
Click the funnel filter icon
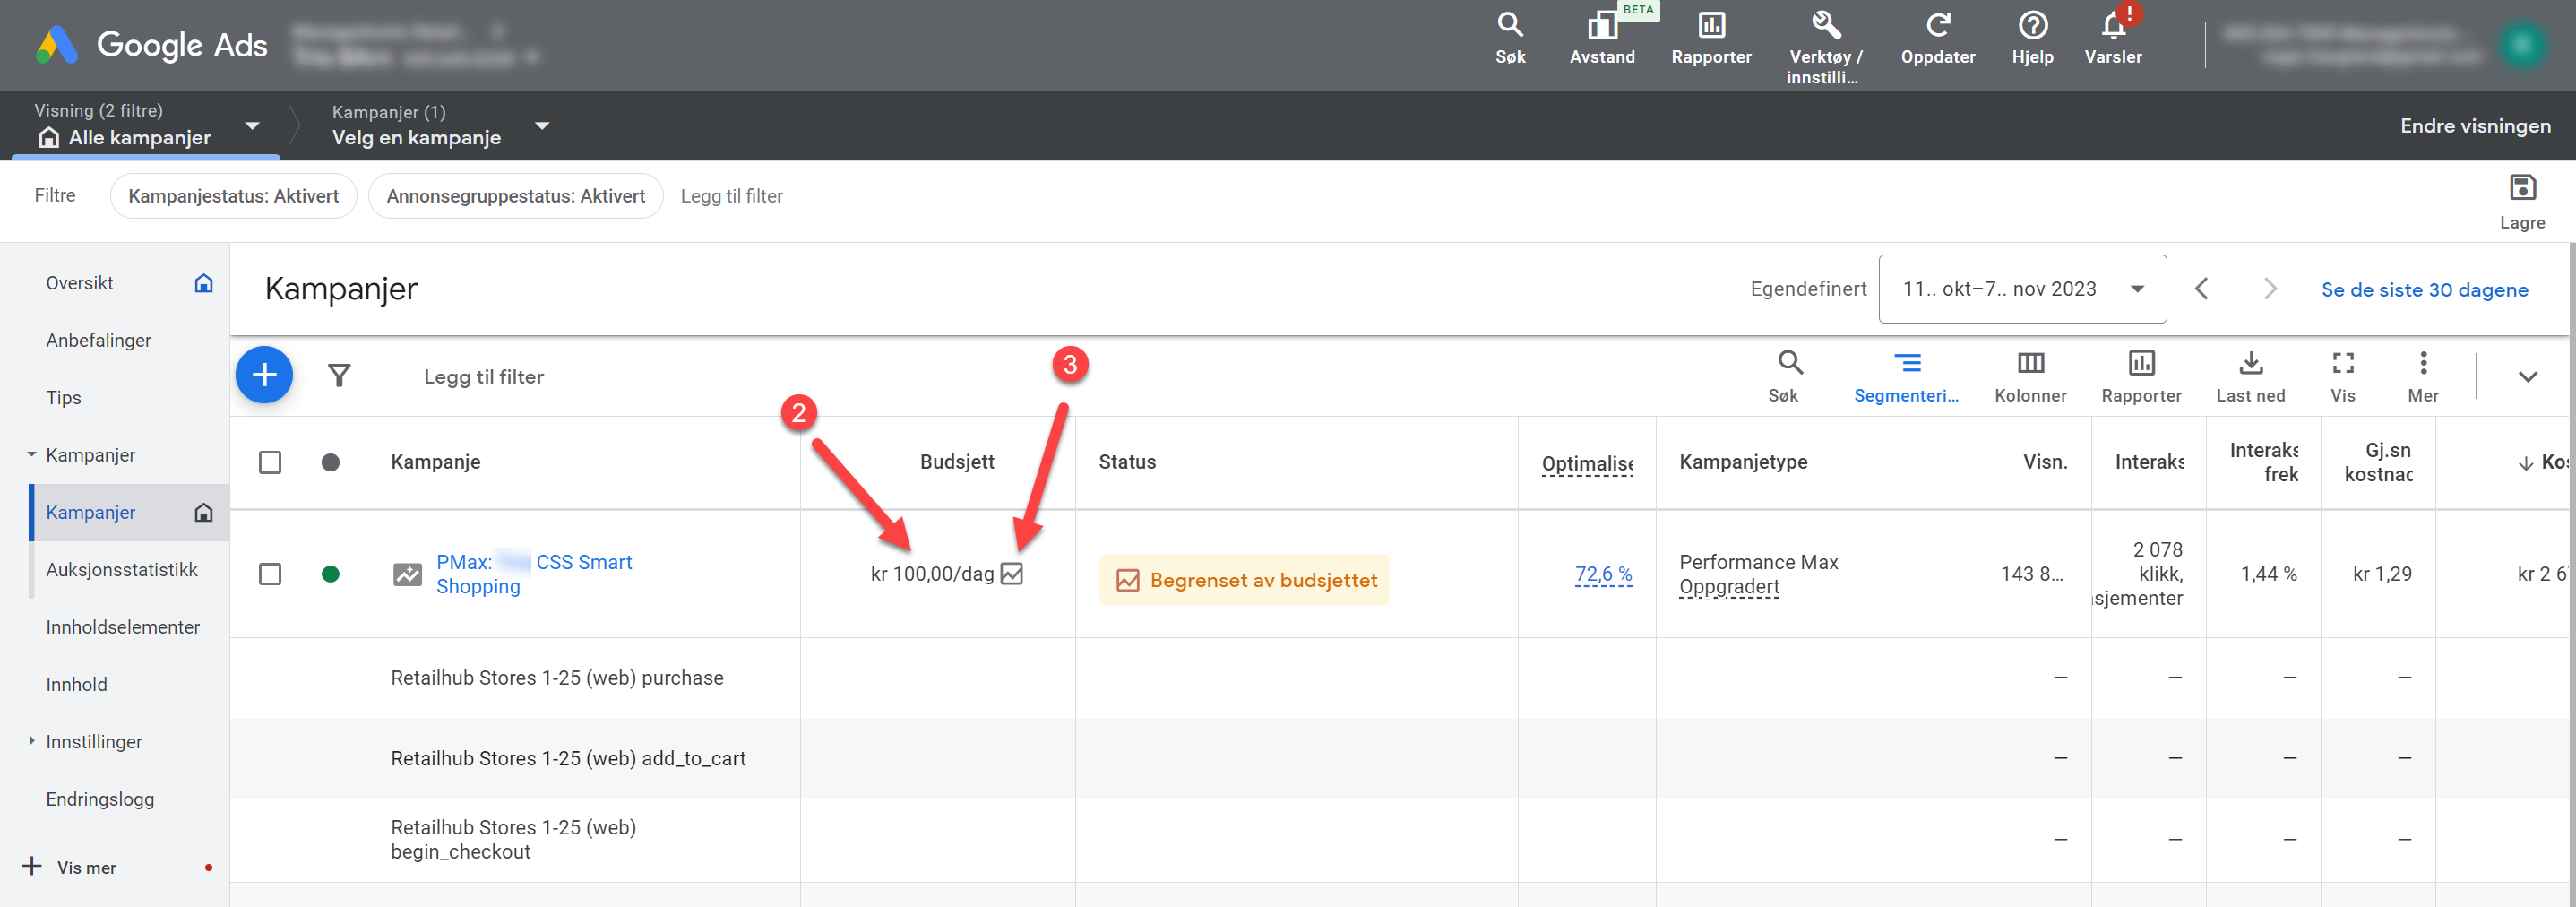click(339, 376)
